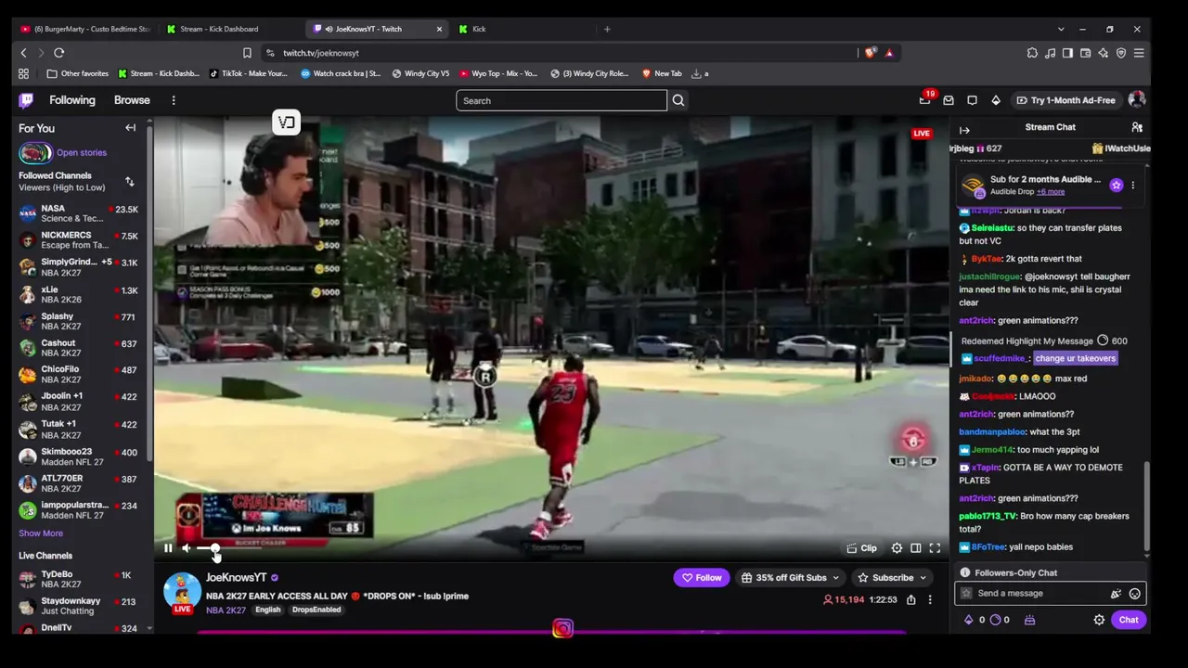
Task: Sort followed channels by viewers
Action: pyautogui.click(x=129, y=182)
